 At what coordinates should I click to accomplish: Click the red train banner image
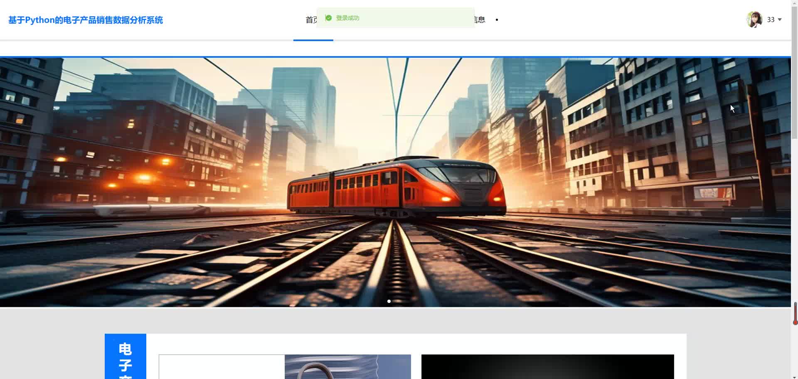(395, 182)
